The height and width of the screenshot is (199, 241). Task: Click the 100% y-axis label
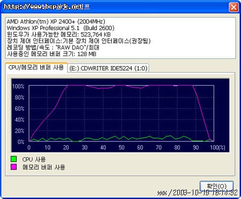[x=18, y=87]
